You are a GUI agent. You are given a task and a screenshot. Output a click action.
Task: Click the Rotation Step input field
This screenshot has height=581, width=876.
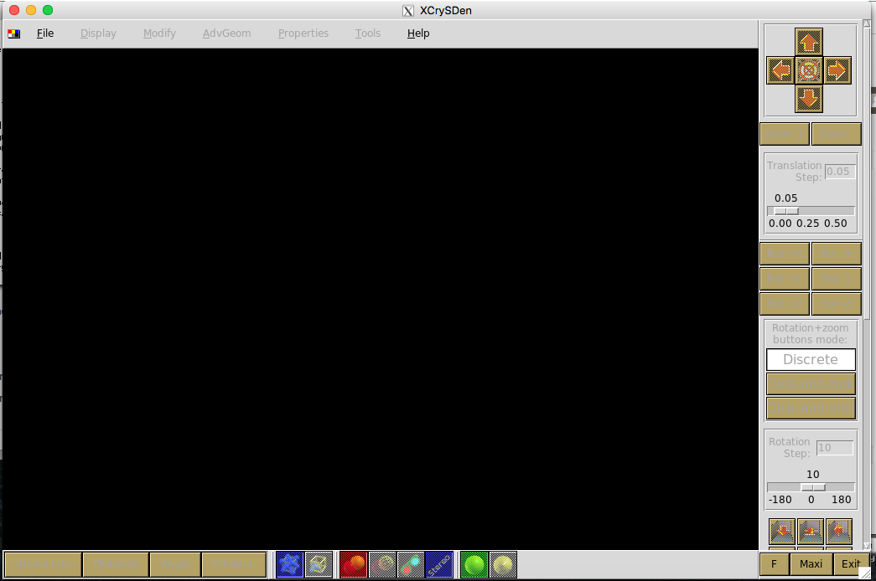(835, 448)
